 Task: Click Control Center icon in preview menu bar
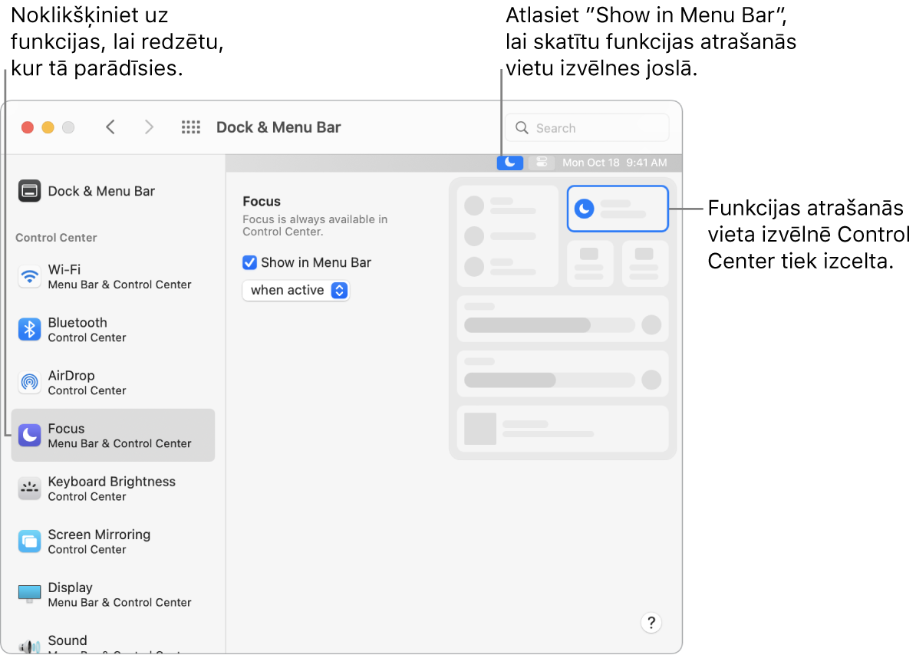[x=542, y=163]
